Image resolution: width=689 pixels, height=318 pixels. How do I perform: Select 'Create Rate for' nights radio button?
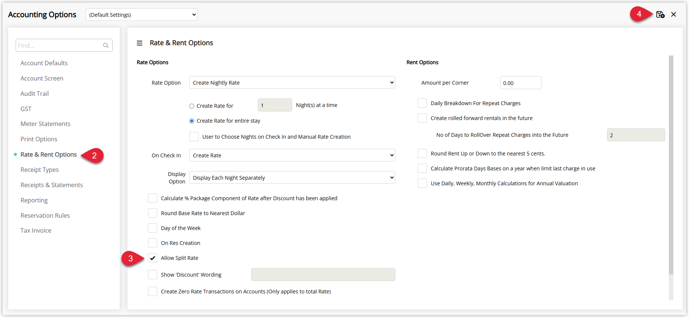pyautogui.click(x=192, y=106)
